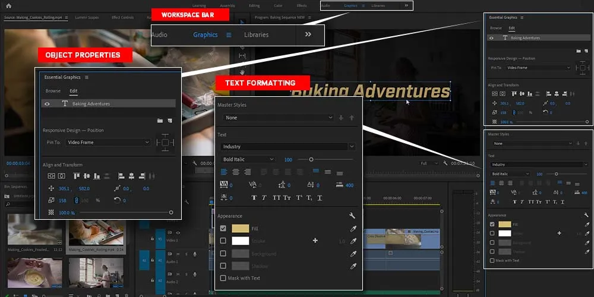
Task: Open Master Styles None dropdown in enlarged Text Formatting panel
Action: 278,118
